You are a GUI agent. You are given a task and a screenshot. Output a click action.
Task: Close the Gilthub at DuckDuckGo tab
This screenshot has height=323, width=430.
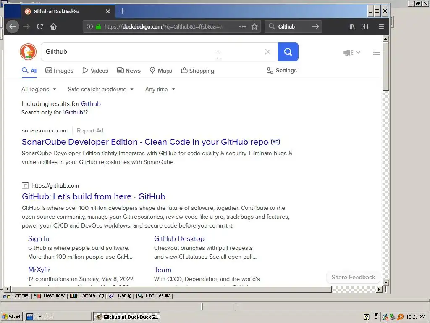point(108,11)
